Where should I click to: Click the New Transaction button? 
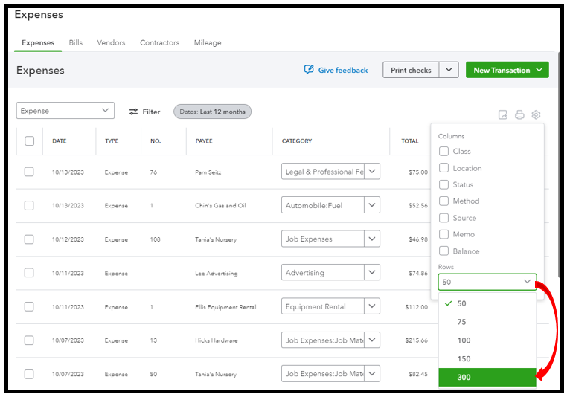(507, 70)
